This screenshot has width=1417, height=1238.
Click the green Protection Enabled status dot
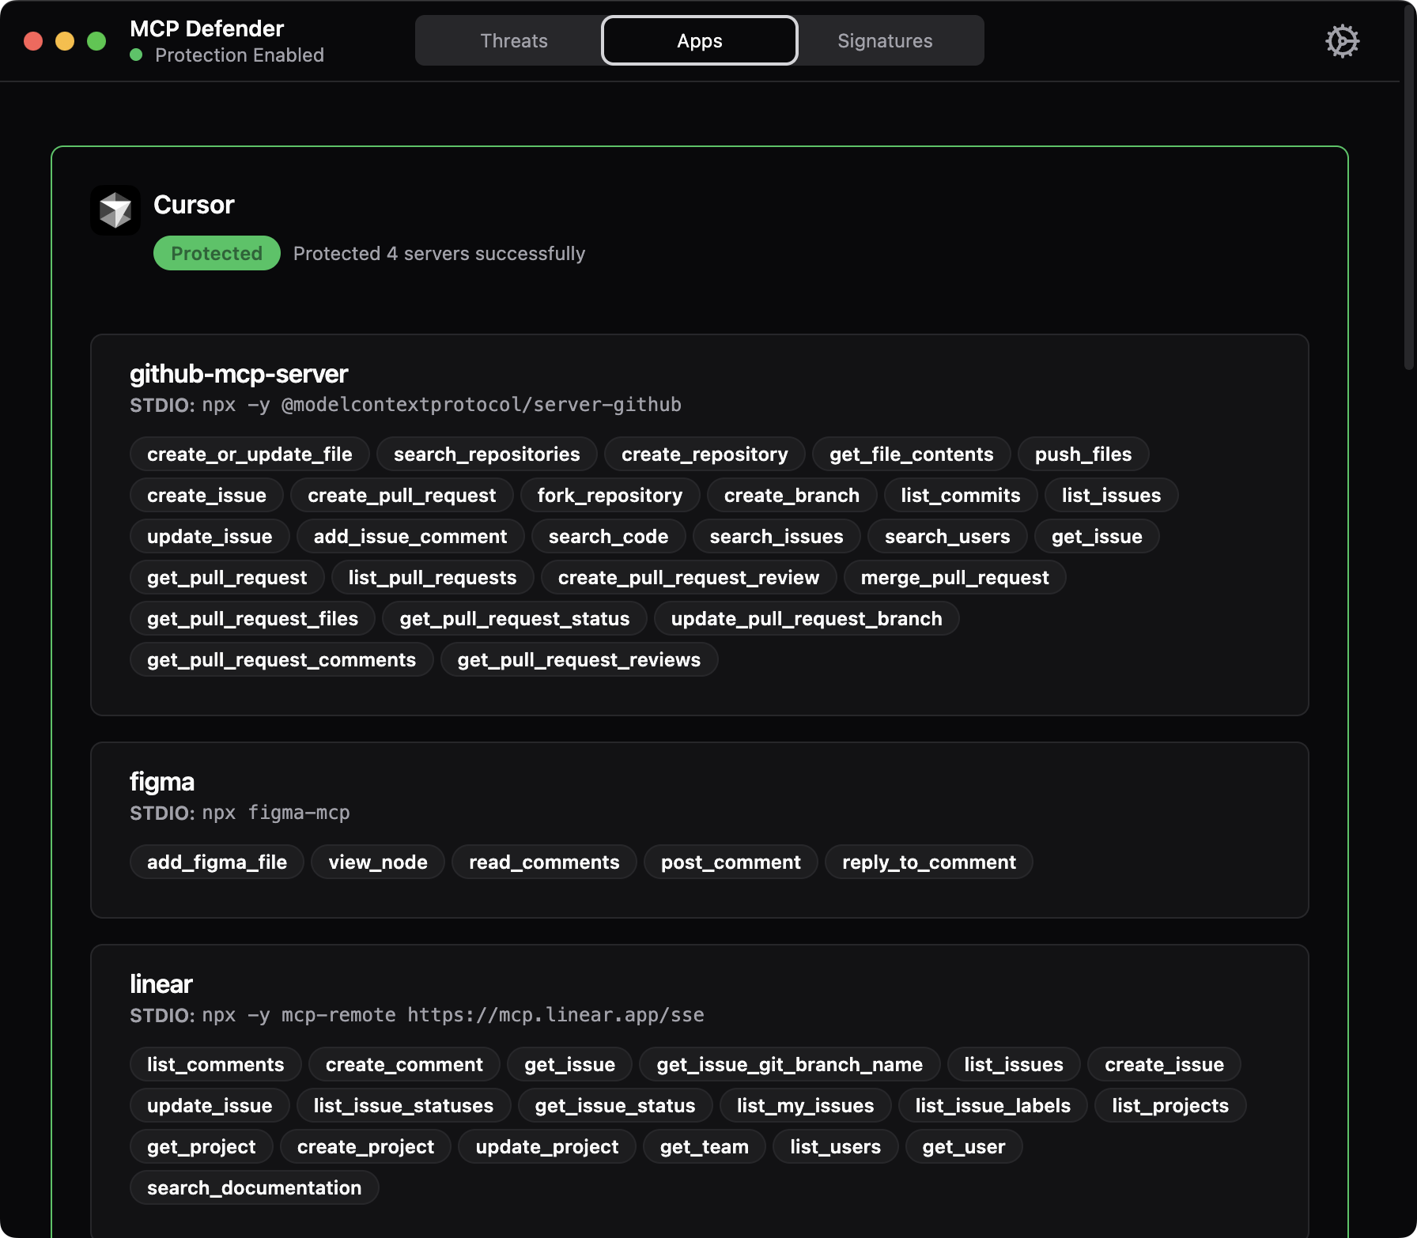pos(136,55)
